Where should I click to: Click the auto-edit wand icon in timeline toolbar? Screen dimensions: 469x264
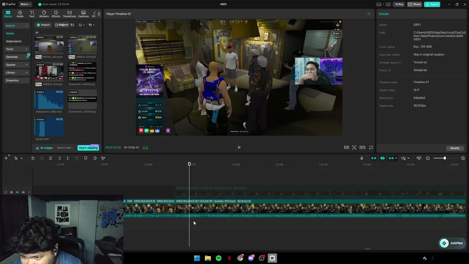[x=103, y=158]
